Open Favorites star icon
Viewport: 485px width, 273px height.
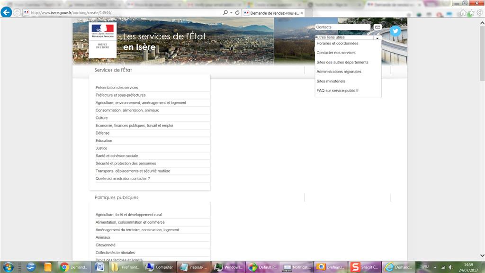click(471, 13)
